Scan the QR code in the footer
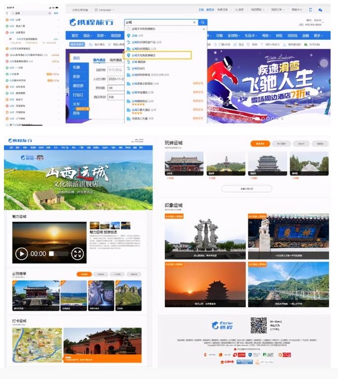The height and width of the screenshot is (379, 338). (x=258, y=325)
